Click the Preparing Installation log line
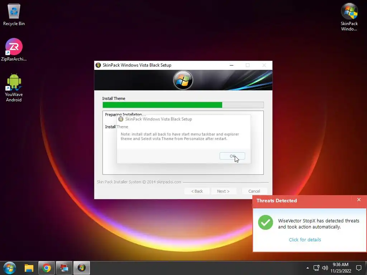Screen dimensions: 367x275 [125, 114]
